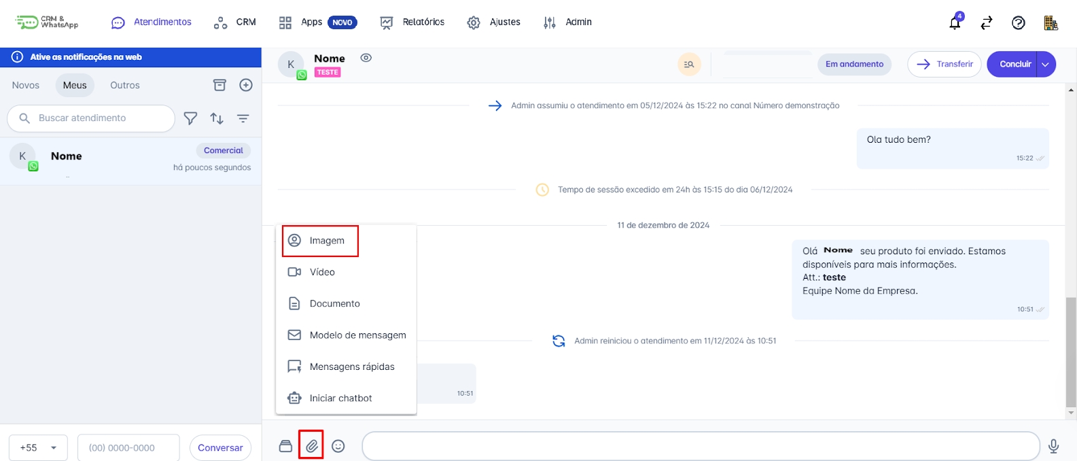
Task: Click the tray icon beside the paperclip
Action: click(285, 446)
